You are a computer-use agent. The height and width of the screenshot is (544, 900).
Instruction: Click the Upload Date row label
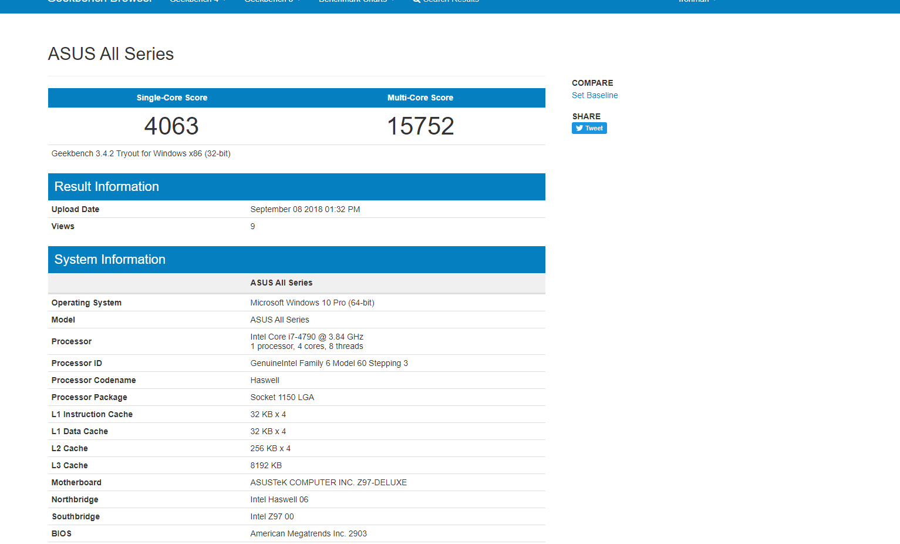point(75,209)
